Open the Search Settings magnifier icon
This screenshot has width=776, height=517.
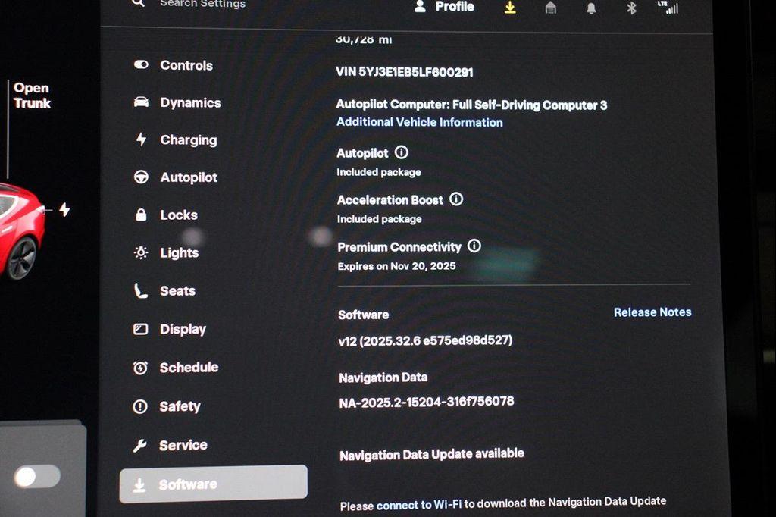139,5
